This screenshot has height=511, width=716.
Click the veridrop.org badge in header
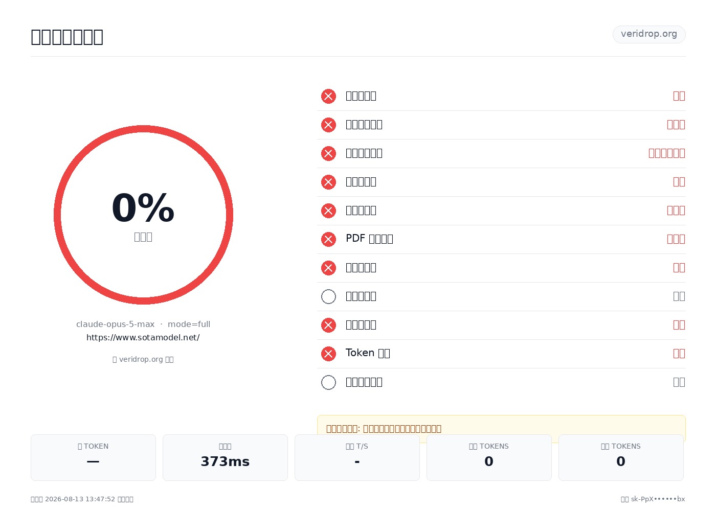(649, 34)
